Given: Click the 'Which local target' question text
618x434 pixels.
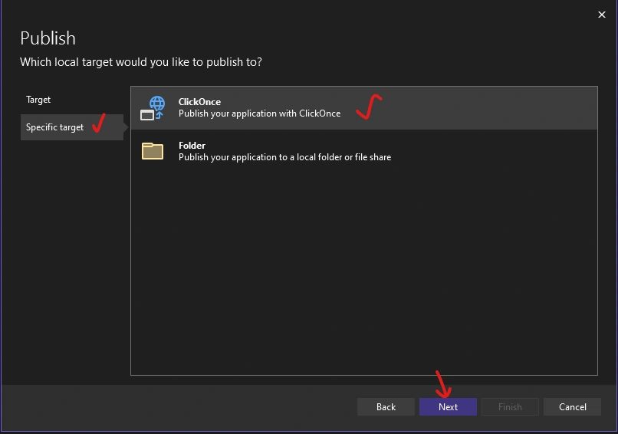Looking at the screenshot, I should 141,62.
